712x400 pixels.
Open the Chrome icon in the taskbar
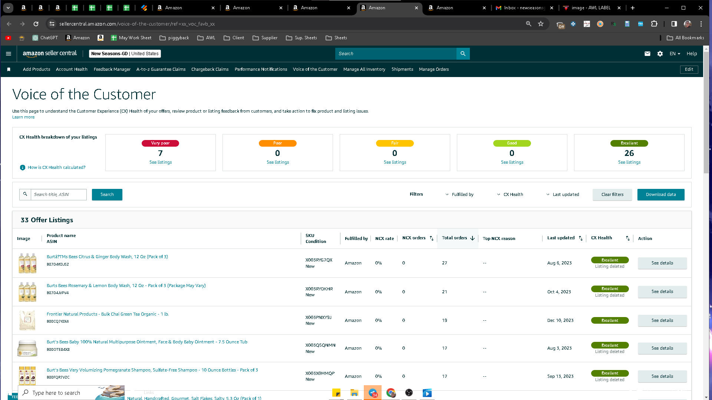[x=391, y=393]
